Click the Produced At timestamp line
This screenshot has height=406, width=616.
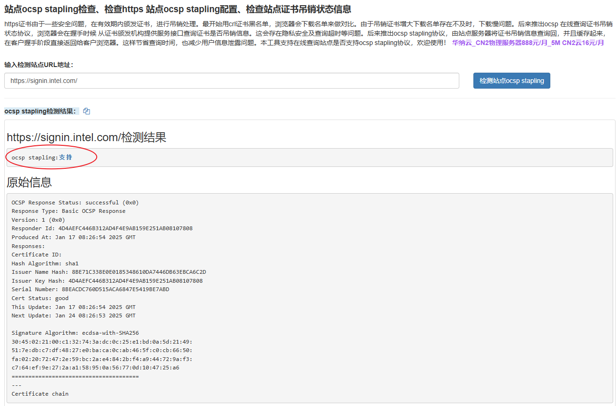tap(73, 237)
